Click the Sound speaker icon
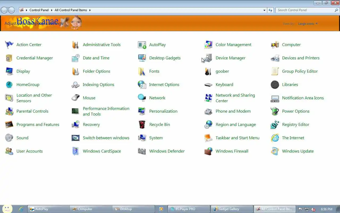 tap(9, 138)
